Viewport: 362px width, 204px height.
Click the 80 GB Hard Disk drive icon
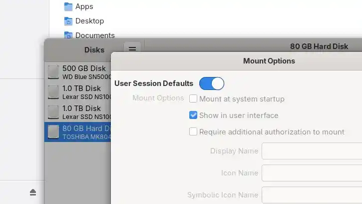(53, 132)
